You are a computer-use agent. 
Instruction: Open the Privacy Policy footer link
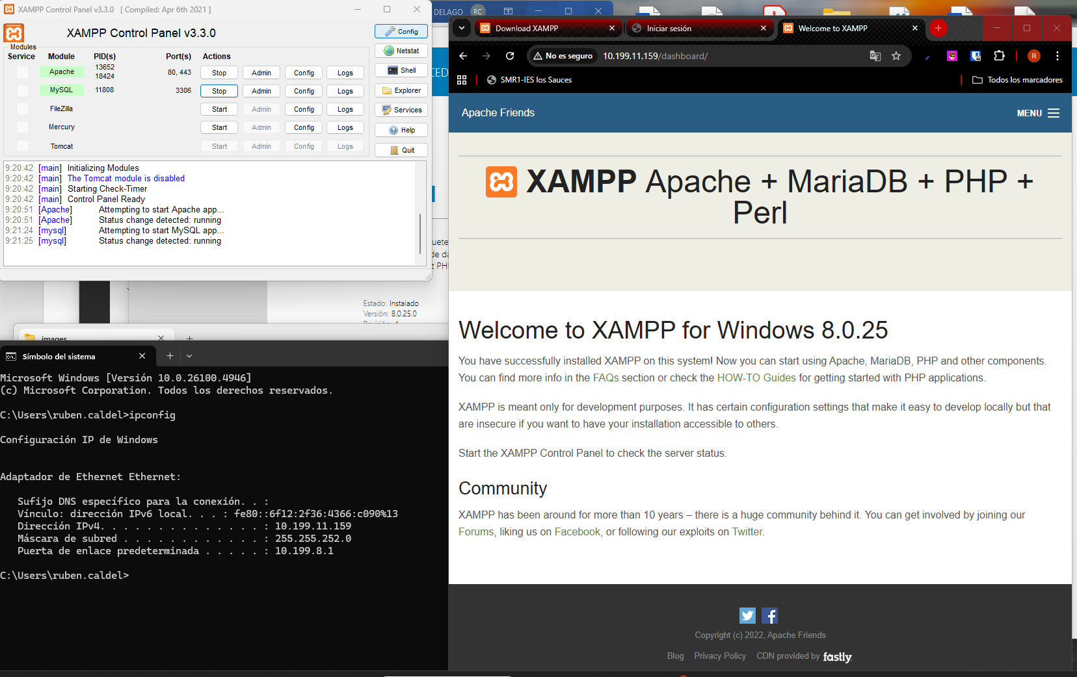point(720,656)
